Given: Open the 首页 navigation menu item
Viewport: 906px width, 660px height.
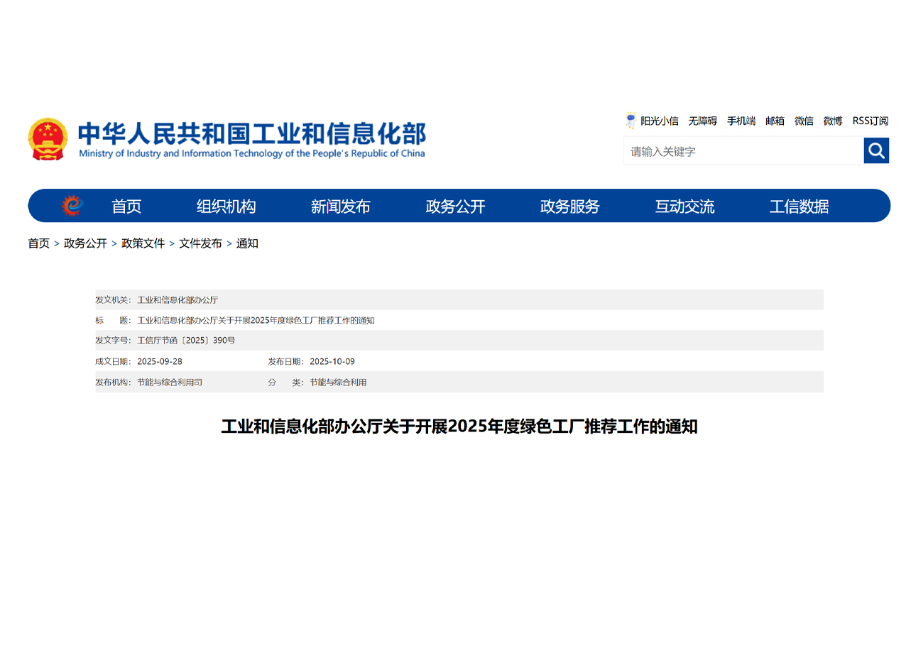Looking at the screenshot, I should pos(126,207).
